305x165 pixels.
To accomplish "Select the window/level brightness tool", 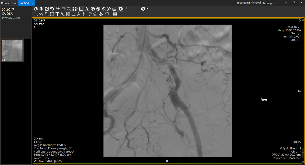I will click(36, 9).
